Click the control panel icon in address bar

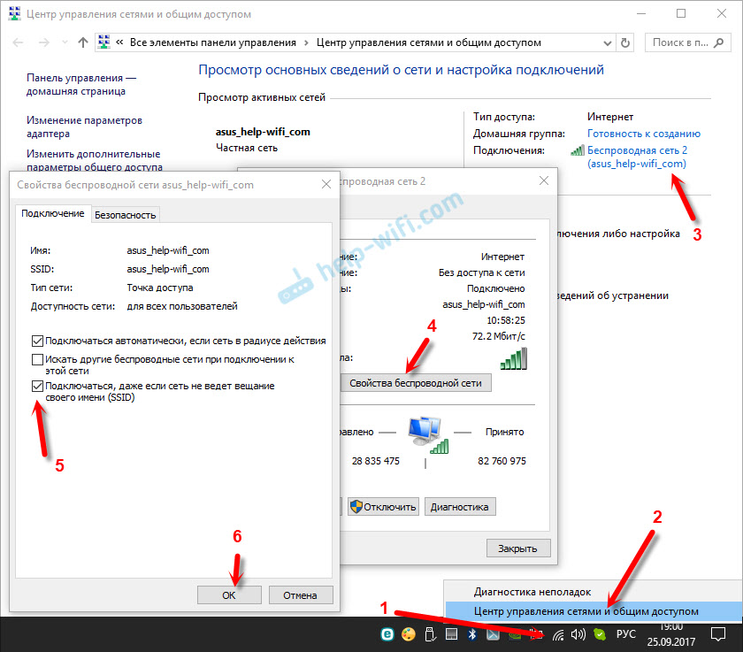coord(103,42)
